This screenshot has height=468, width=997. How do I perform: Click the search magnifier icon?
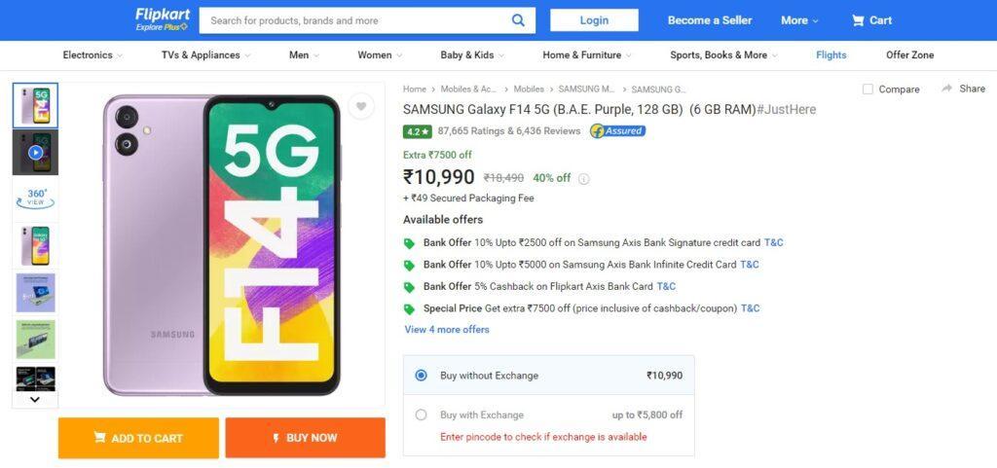pos(519,20)
